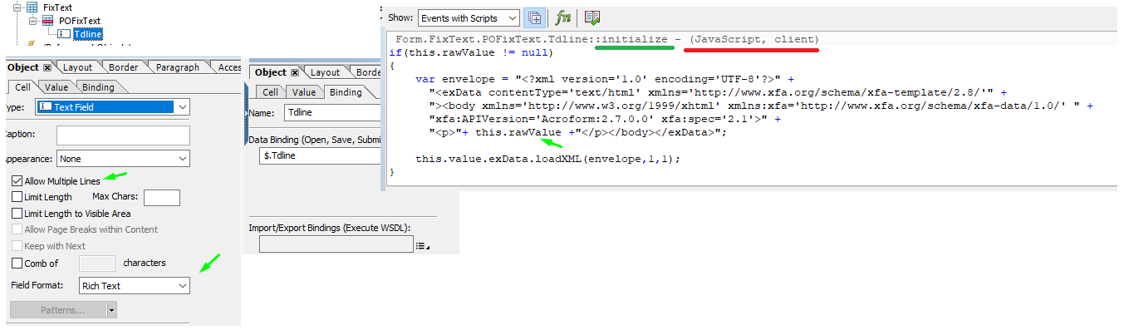
Task: Click the check script syntax icon
Action: (x=591, y=17)
